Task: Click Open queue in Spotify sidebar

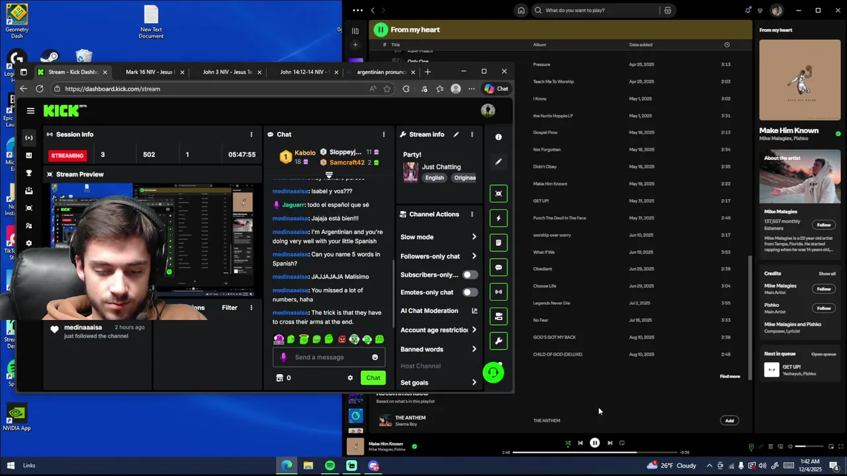Action: tap(824, 354)
